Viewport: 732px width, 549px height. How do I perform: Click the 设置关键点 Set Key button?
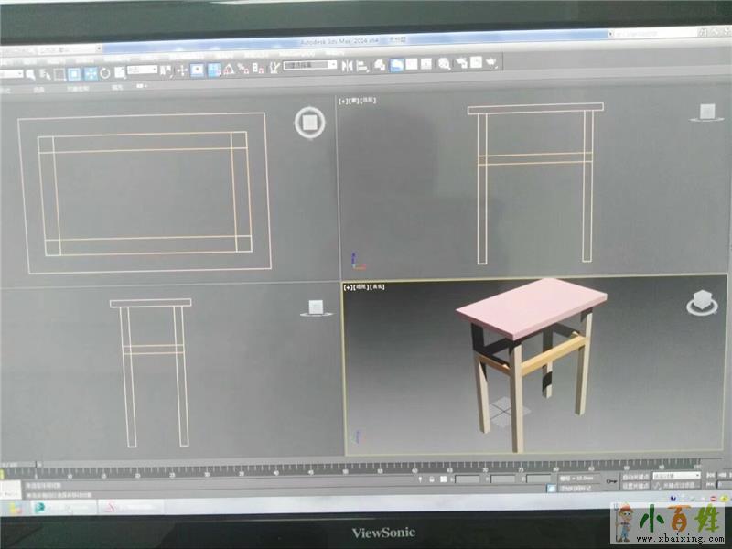tap(633, 486)
